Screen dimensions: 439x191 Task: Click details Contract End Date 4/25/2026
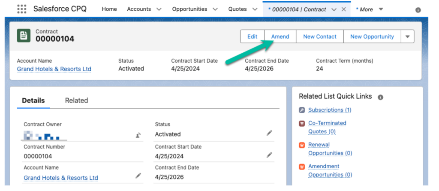(169, 177)
